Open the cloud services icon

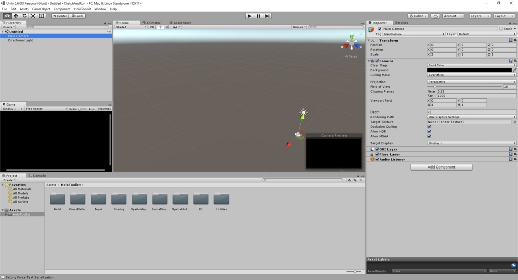click(x=436, y=16)
